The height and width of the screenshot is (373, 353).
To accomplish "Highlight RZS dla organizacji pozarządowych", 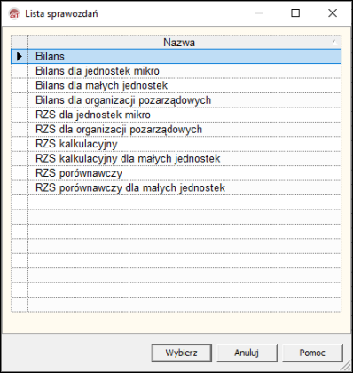I will (x=184, y=130).
